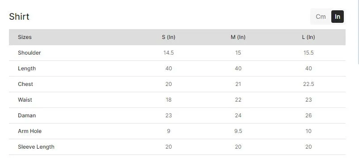359x167 pixels.
Task: Click the Shirt heading
Action: tap(19, 17)
